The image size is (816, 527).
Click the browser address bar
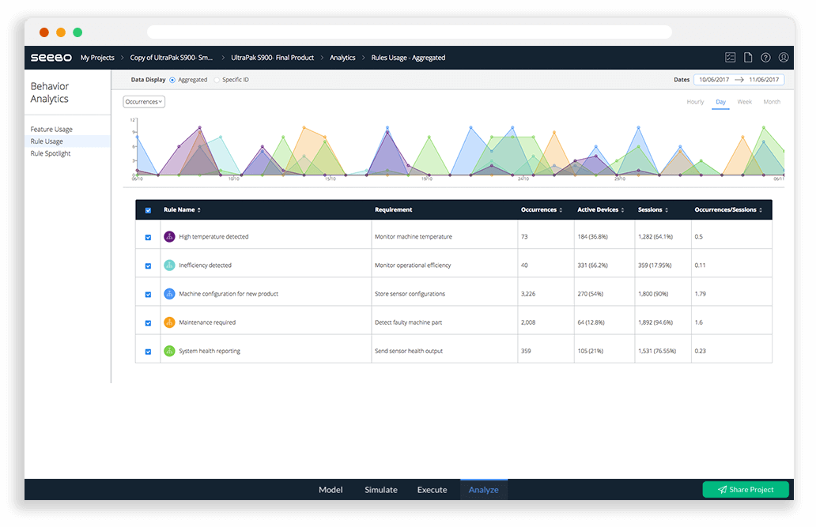(x=410, y=32)
